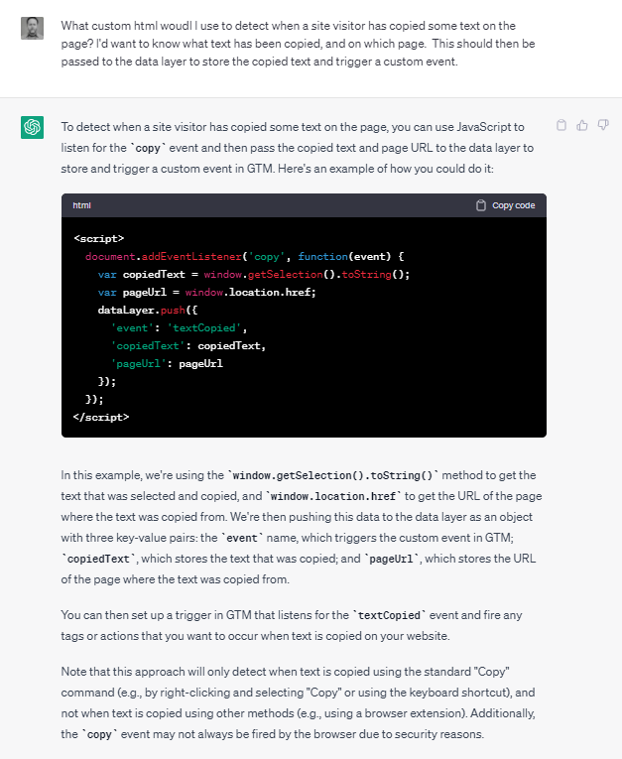Click the user profile avatar photo
This screenshot has width=622, height=759.
click(x=33, y=28)
